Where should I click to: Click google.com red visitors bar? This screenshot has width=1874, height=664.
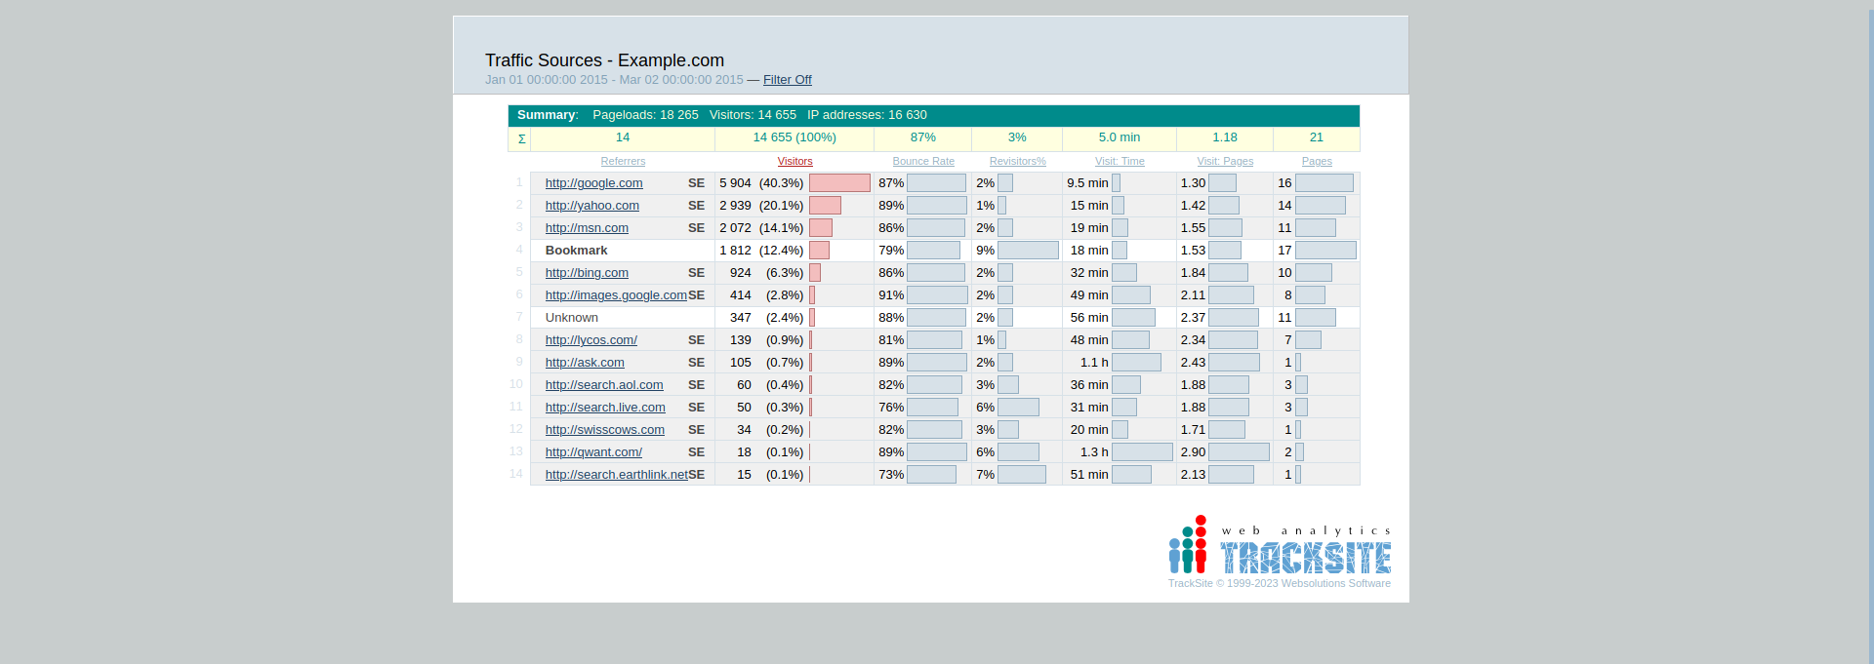point(838,183)
